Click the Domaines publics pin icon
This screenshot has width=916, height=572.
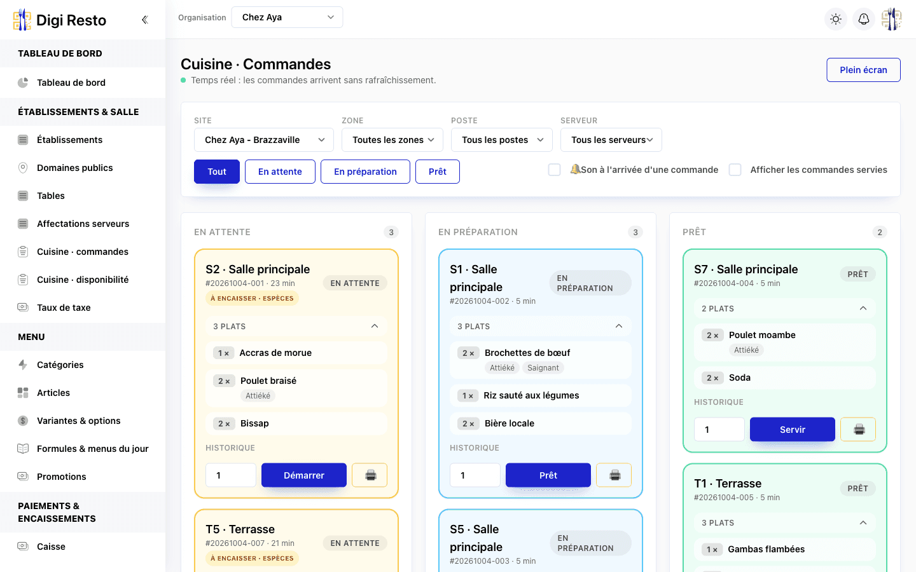23,168
